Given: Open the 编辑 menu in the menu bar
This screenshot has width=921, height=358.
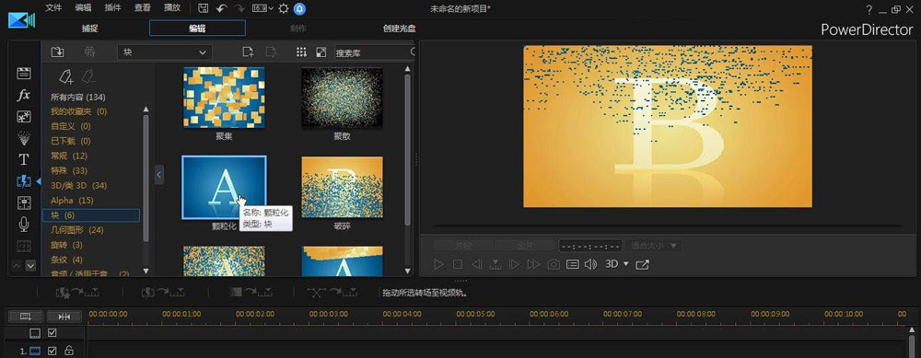Looking at the screenshot, I should (83, 8).
